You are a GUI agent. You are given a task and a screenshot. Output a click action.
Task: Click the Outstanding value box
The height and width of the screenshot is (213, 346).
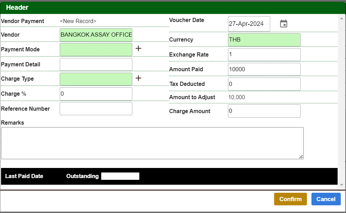pos(120,176)
